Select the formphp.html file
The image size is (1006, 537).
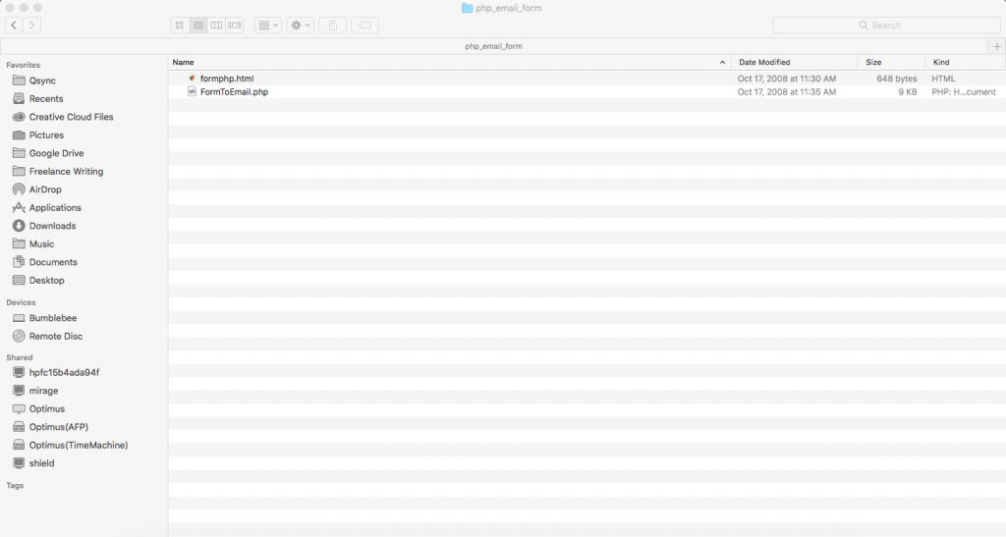(227, 79)
